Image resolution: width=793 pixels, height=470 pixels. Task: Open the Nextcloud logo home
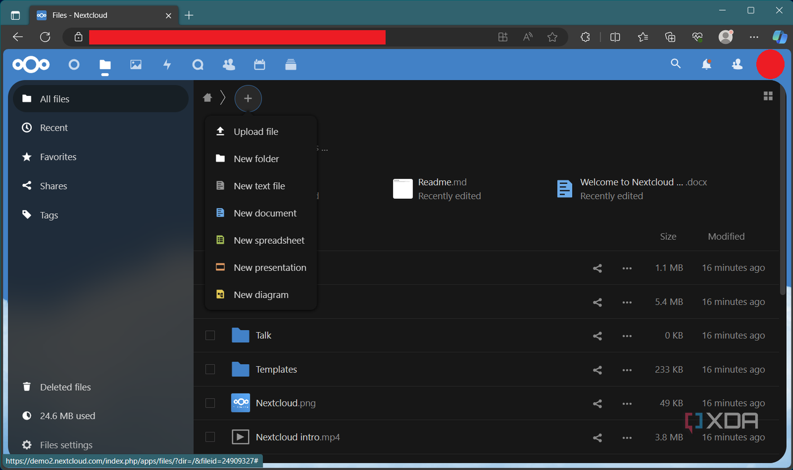(31, 65)
